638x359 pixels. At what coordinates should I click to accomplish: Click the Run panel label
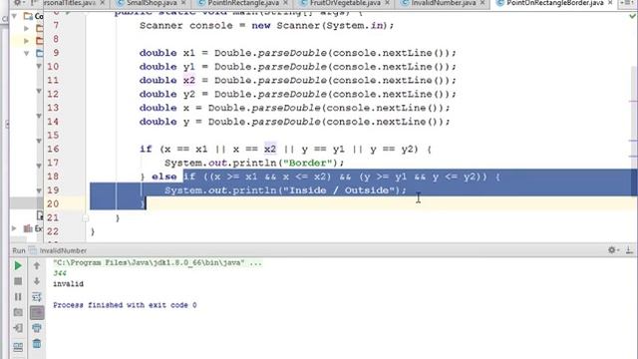(19, 250)
